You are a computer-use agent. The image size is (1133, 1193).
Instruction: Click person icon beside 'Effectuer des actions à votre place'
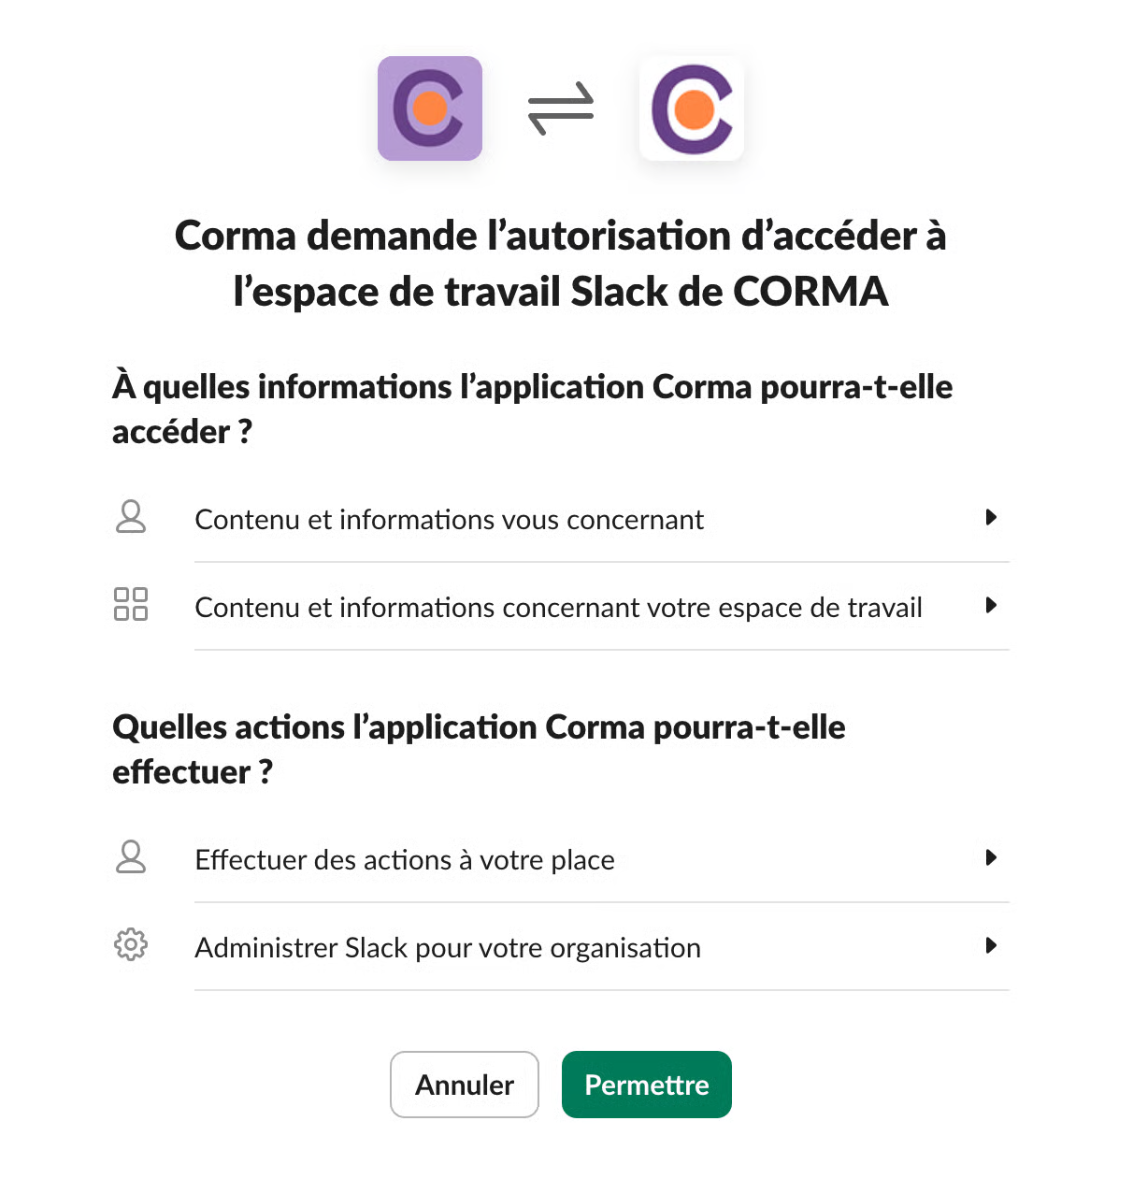(x=131, y=856)
